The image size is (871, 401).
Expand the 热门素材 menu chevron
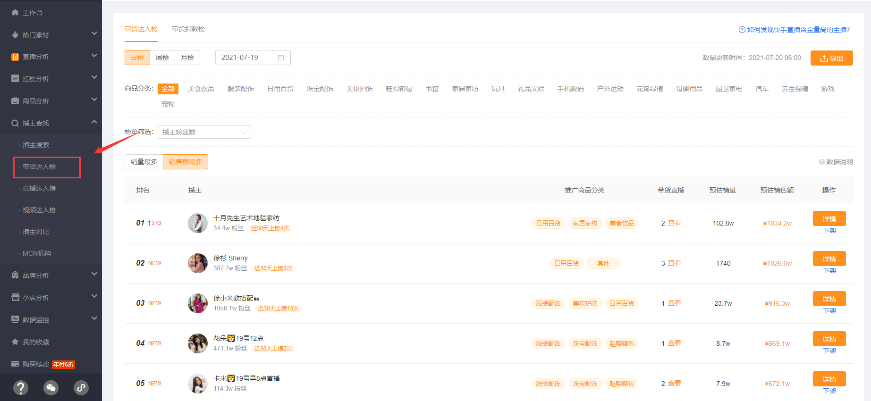94,33
